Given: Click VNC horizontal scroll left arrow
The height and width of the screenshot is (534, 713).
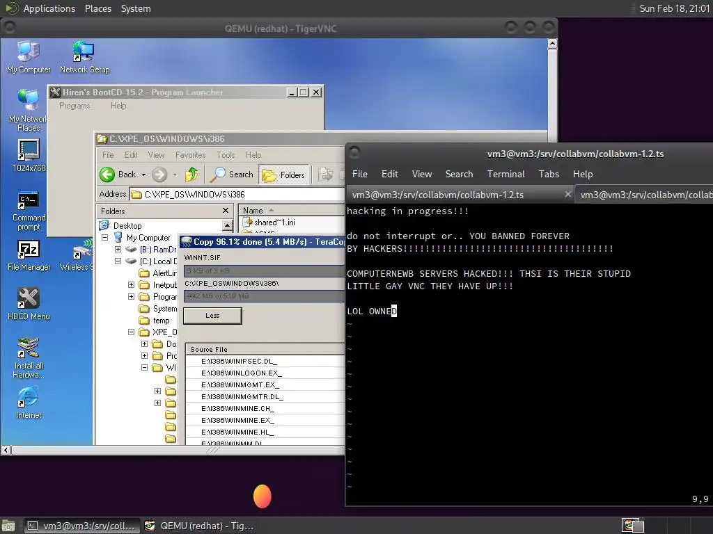Looking at the screenshot, I should coord(6,451).
